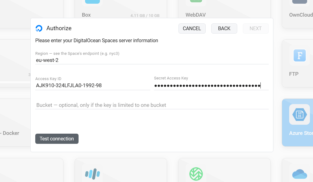The height and width of the screenshot is (182, 313).
Task: Click the Box usage 4.11 GB / 10 GB text
Action: (x=145, y=15)
